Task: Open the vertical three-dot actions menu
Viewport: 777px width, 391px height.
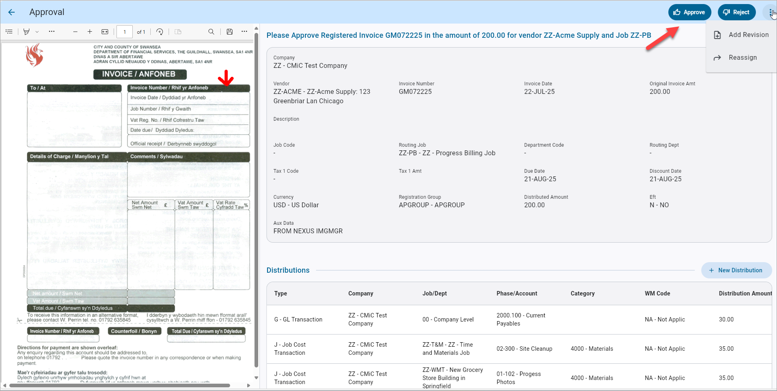Action: pyautogui.click(x=770, y=12)
